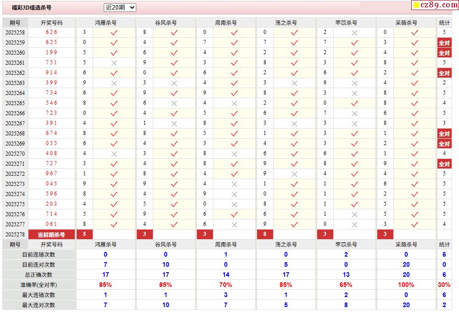Click the red 当前期杀号 label
Viewport: 459px width, 314px height.
click(x=52, y=235)
